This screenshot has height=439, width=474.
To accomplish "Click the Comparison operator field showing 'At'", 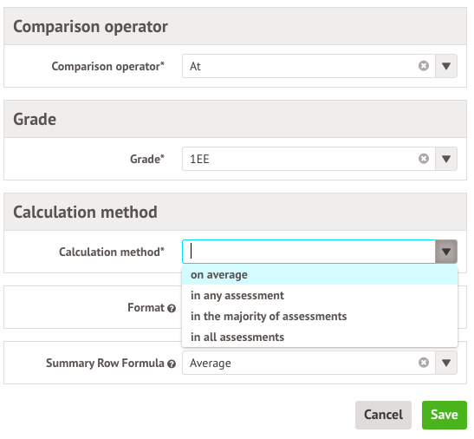I will point(308,66).
